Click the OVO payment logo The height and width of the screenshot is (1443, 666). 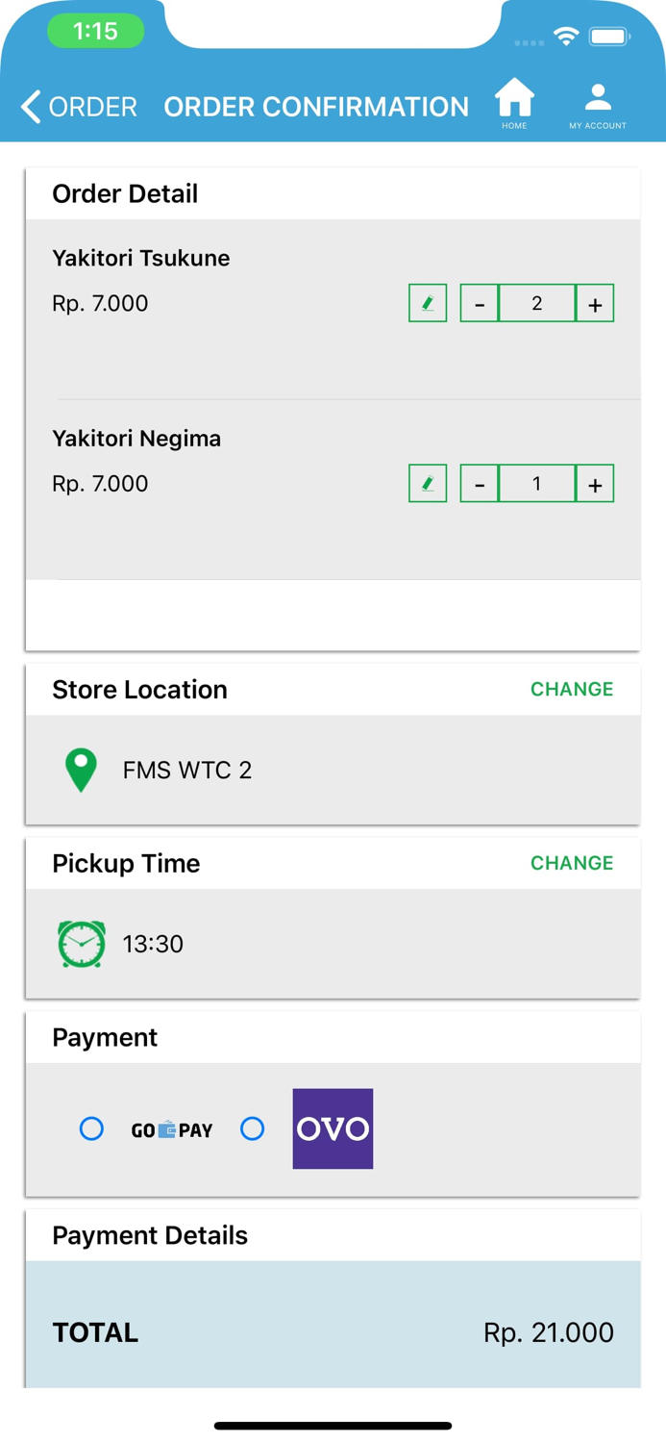(332, 1128)
